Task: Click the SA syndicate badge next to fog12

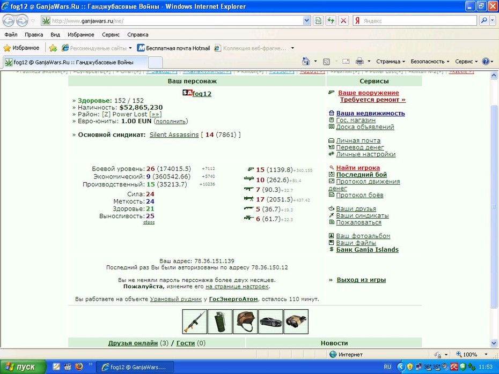Action: pyautogui.click(x=187, y=93)
